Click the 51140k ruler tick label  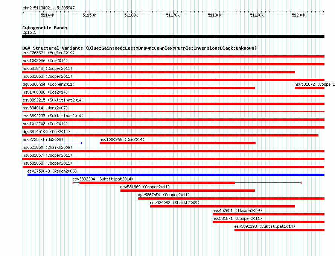(x=47, y=15)
